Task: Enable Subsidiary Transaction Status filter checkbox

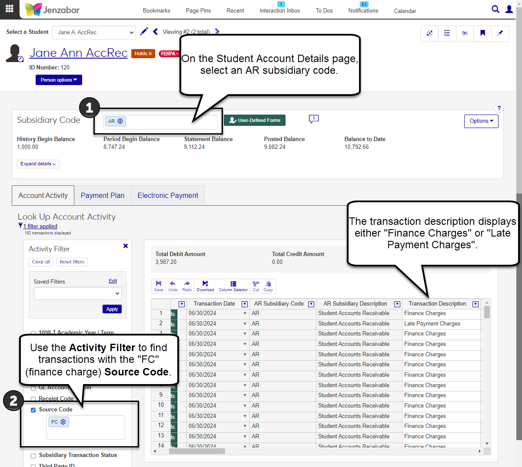Action: click(33, 456)
